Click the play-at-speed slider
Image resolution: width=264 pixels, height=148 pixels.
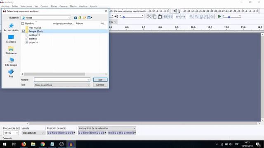(232, 16)
